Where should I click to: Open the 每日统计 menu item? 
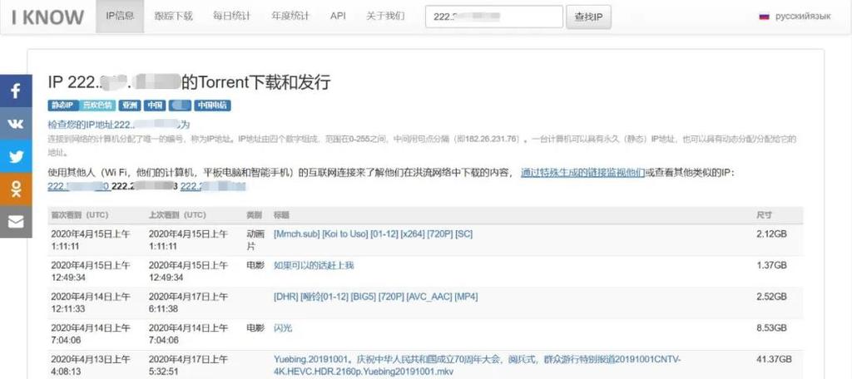(230, 16)
